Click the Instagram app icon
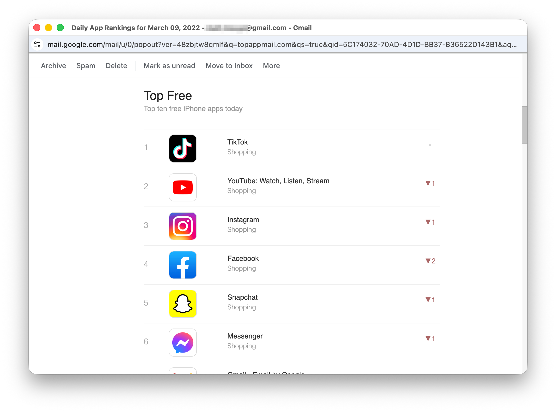Image resolution: width=556 pixels, height=412 pixels. coord(182,226)
